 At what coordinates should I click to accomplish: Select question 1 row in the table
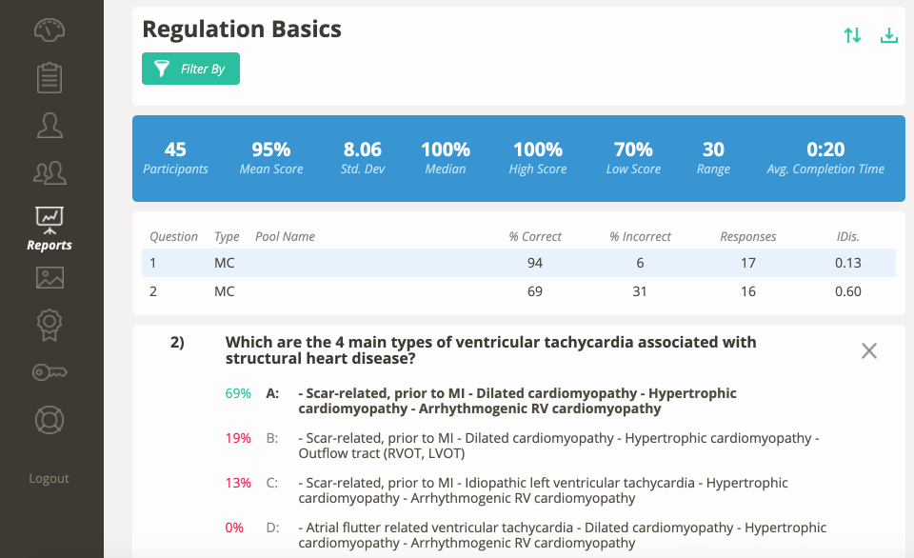tap(476, 262)
